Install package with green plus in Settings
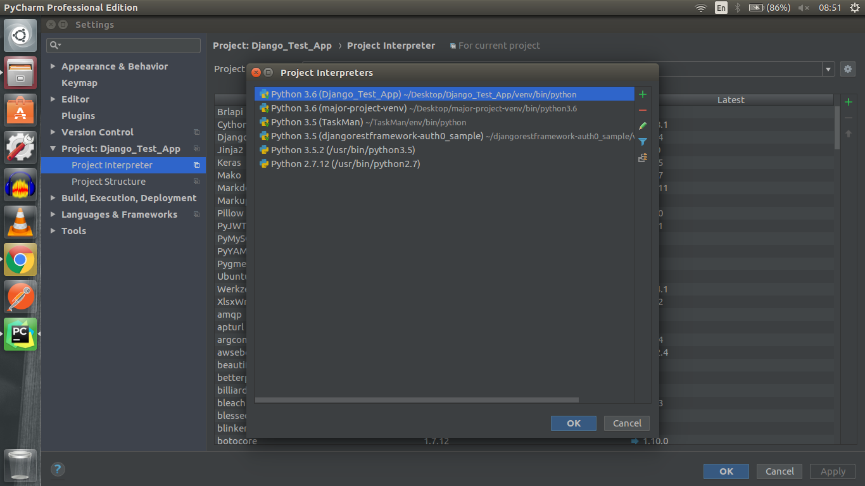The height and width of the screenshot is (486, 865). click(x=849, y=102)
